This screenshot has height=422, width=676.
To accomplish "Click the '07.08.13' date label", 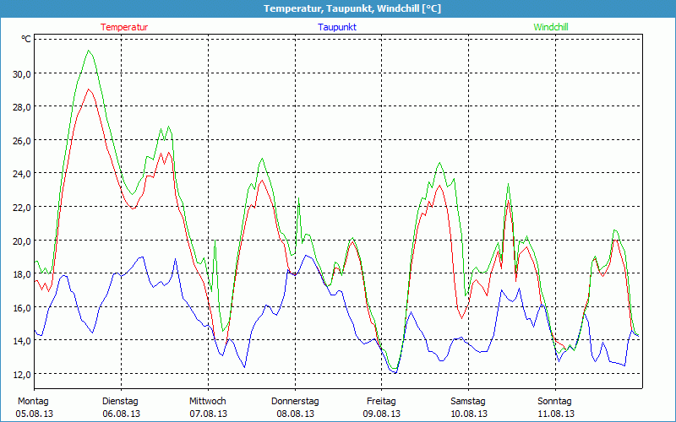I will pyautogui.click(x=208, y=414).
